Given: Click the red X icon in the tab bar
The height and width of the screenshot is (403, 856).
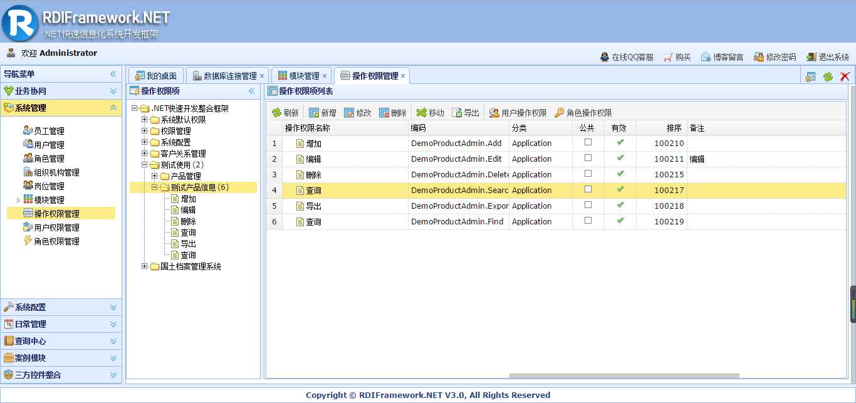Looking at the screenshot, I should [x=845, y=76].
